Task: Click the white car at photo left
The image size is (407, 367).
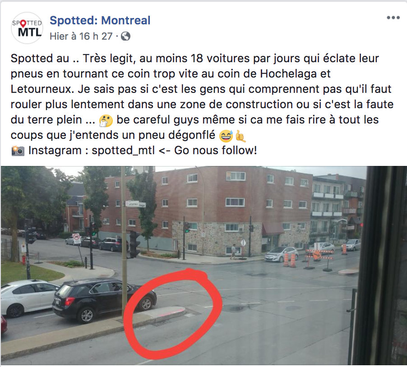Action: pos(28,299)
